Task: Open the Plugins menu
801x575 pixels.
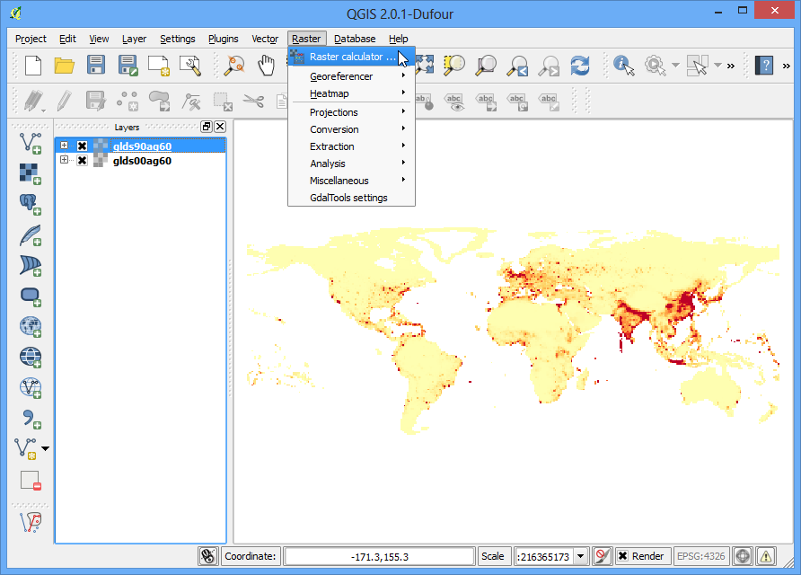Action: click(224, 39)
